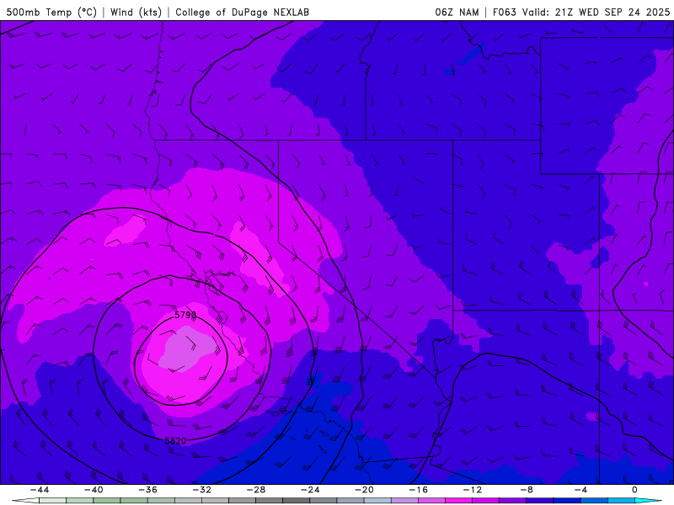The width and height of the screenshot is (674, 505).
Task: Click the "500mb Temp (°C)" title text
Action: click(x=51, y=13)
